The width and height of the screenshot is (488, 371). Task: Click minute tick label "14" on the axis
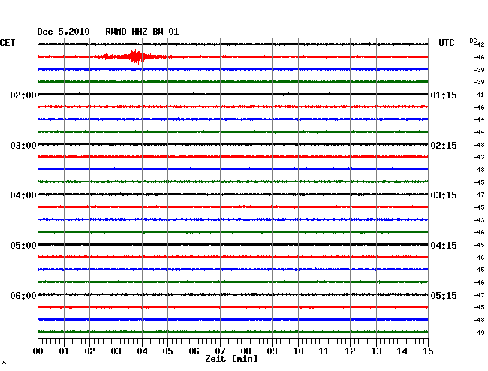pyautogui.click(x=402, y=351)
